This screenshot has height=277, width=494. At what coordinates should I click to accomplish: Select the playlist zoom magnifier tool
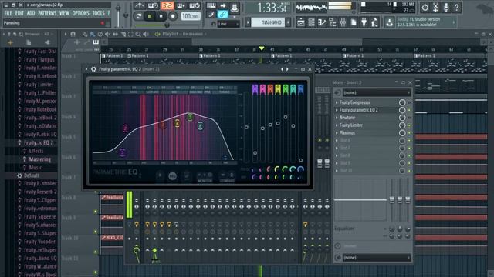pyautogui.click(x=138, y=34)
